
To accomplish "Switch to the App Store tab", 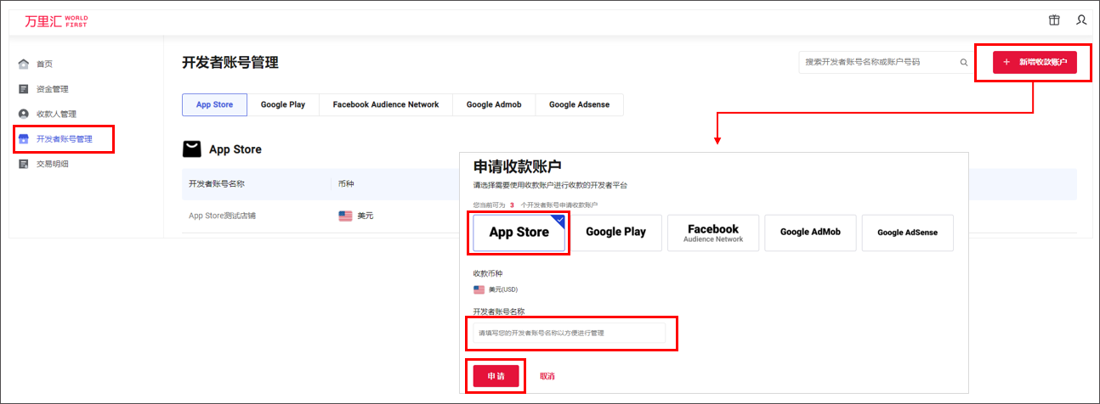I will pyautogui.click(x=214, y=104).
